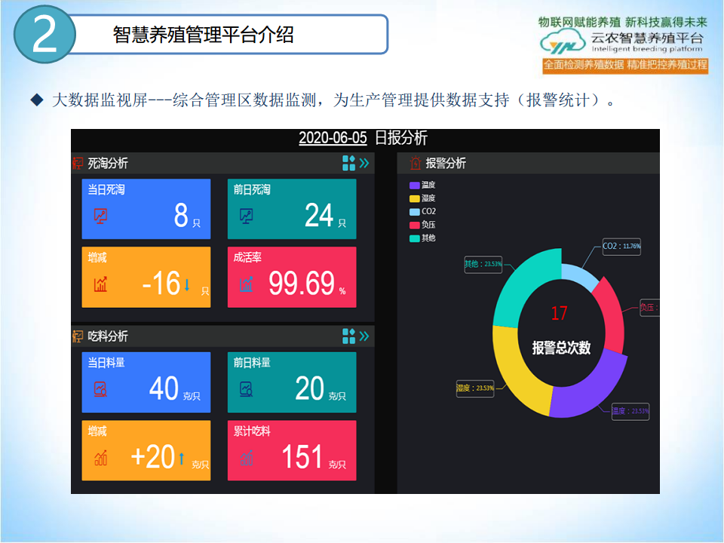Click the chart icon in 前日死淘 card
This screenshot has height=543, width=724.
(247, 216)
